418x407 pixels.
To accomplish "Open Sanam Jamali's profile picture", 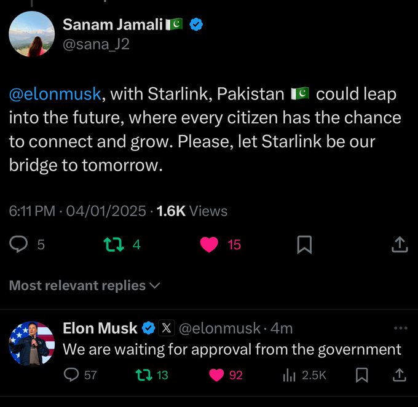I will coord(31,34).
